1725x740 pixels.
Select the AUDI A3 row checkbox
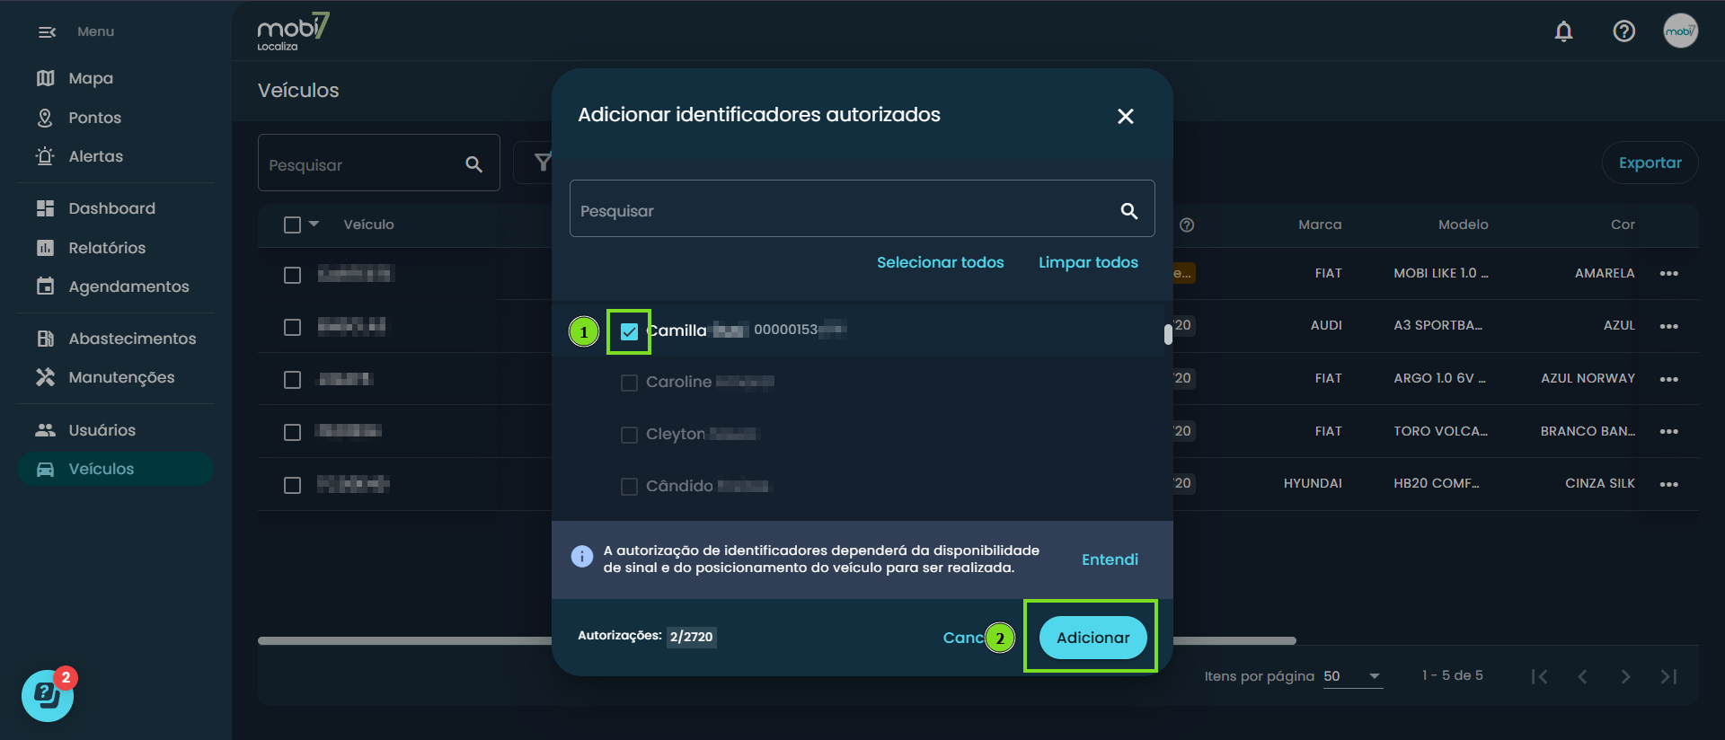[292, 327]
